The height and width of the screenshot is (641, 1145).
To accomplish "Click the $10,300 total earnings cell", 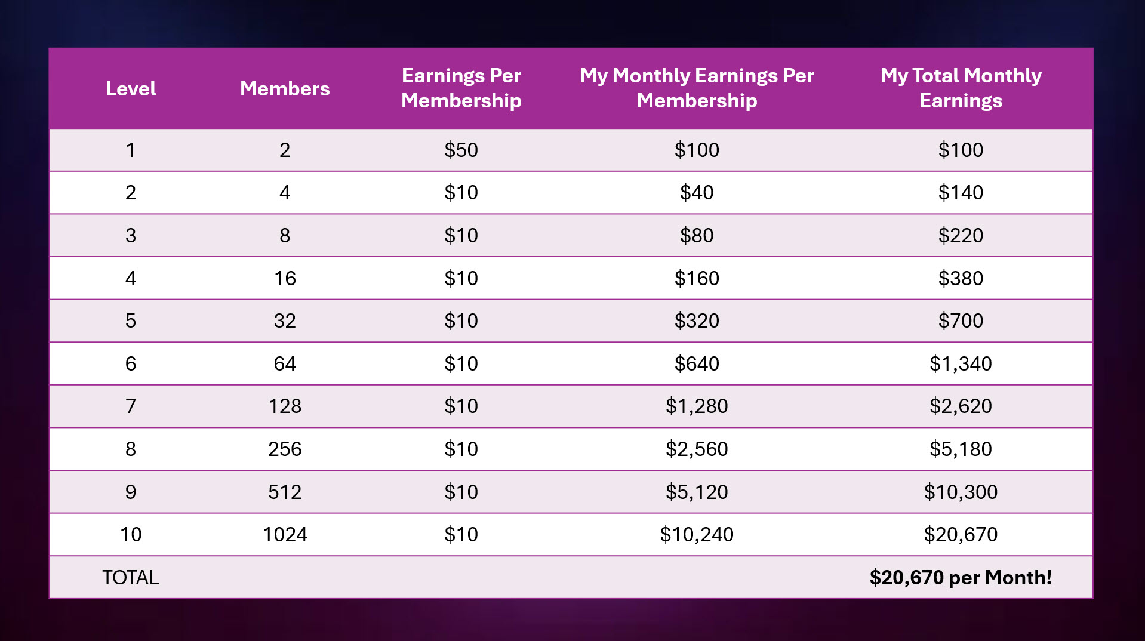I will click(x=961, y=492).
